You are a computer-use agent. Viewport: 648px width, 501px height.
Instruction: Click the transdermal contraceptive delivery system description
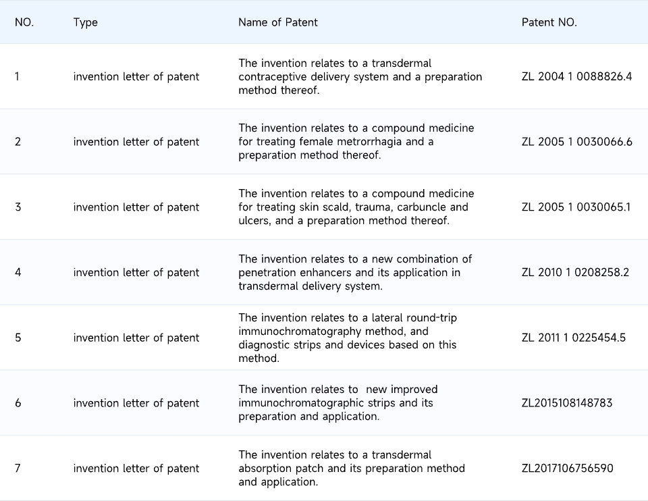[360, 76]
